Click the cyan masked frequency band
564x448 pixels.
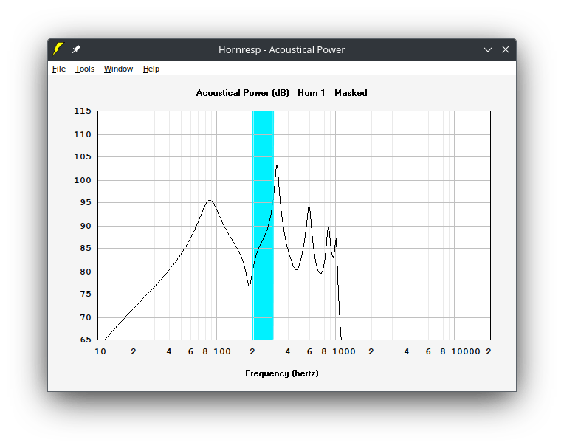[x=263, y=225]
